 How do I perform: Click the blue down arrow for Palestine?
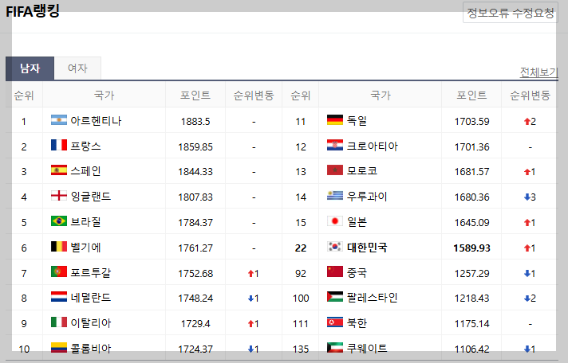527,299
